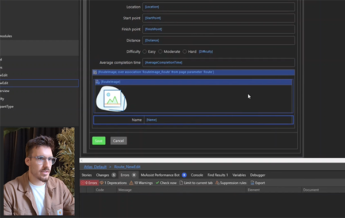345x218 pixels.
Task: Click the Finish point field label
Action: point(131,29)
